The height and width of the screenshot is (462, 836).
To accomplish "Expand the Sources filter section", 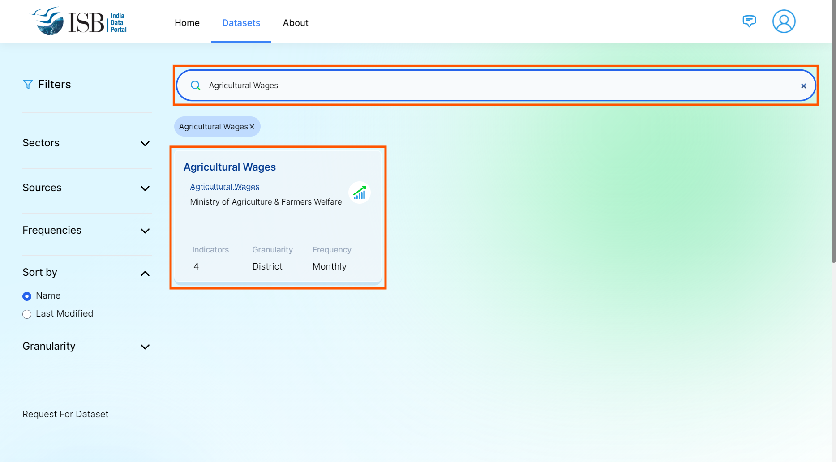I will [145, 188].
